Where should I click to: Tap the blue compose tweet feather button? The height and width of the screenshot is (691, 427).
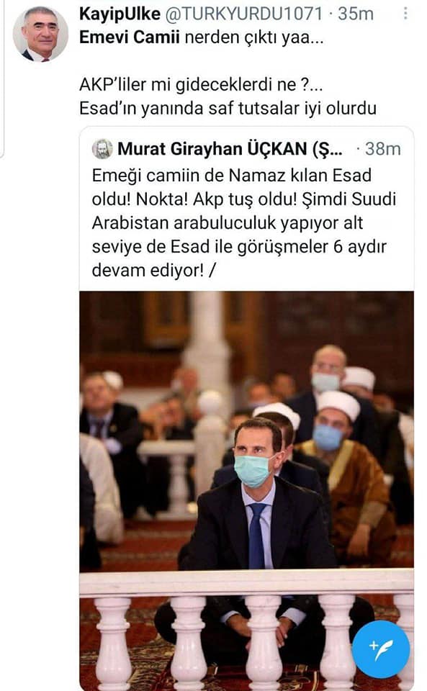pyautogui.click(x=381, y=649)
